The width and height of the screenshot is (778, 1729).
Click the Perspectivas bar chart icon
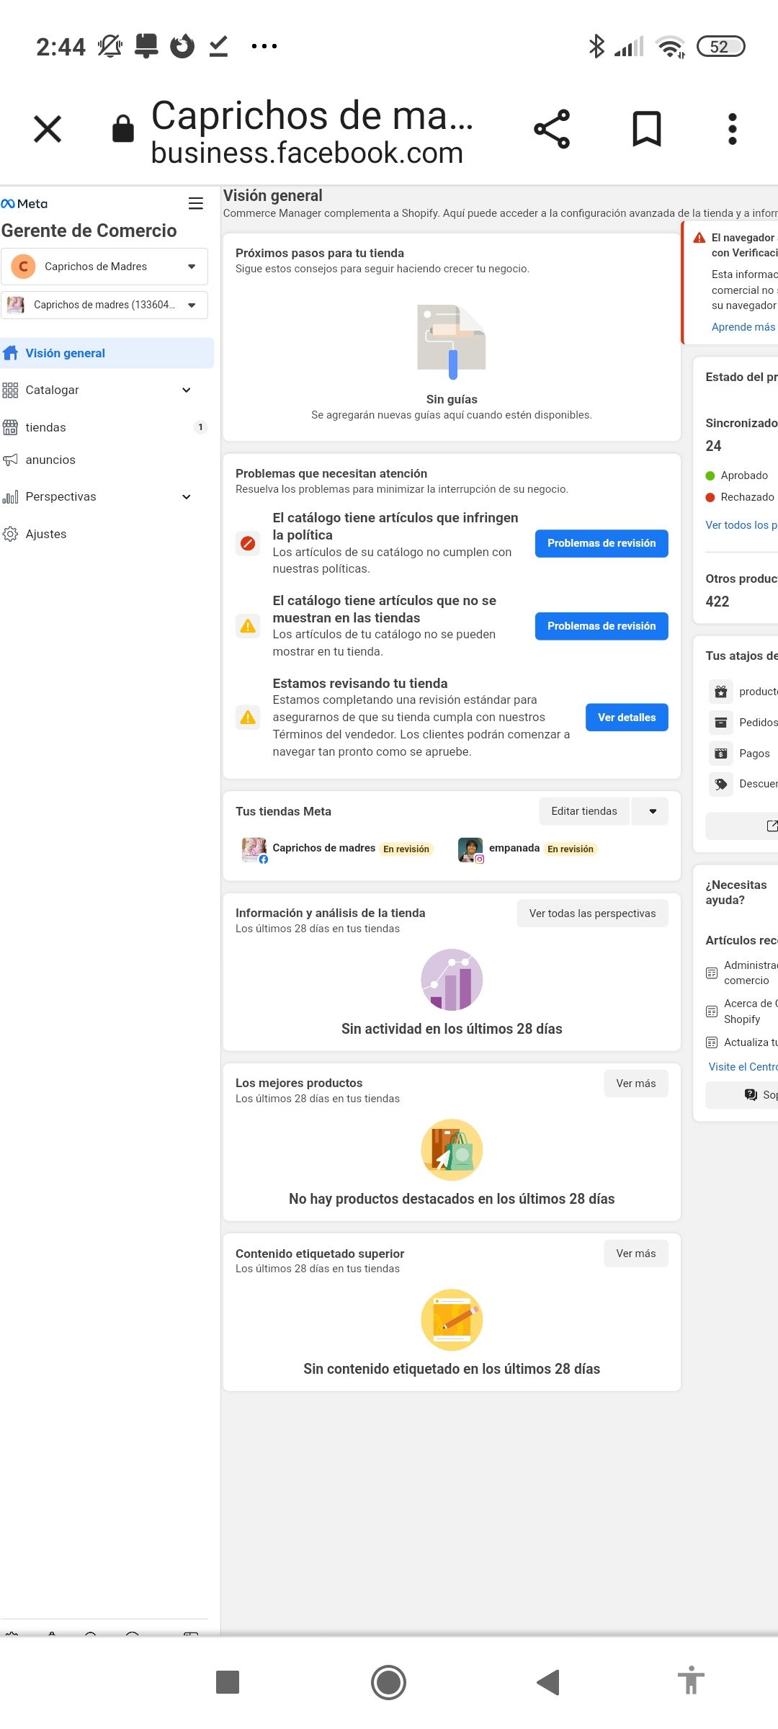coord(10,497)
